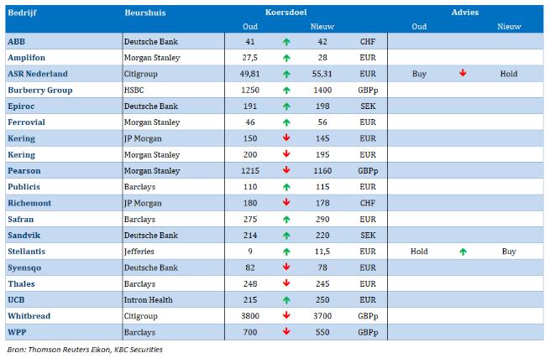550x358 pixels.
Task: Click the Epiroc company name
Action: click(x=21, y=106)
